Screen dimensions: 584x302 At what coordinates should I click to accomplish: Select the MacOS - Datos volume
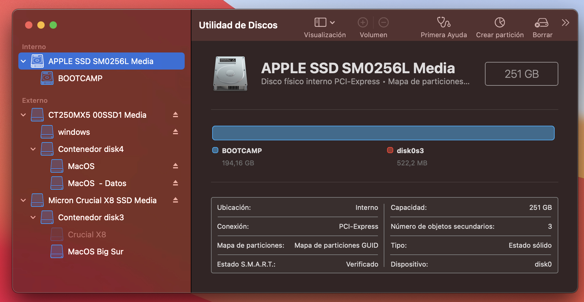(x=102, y=183)
